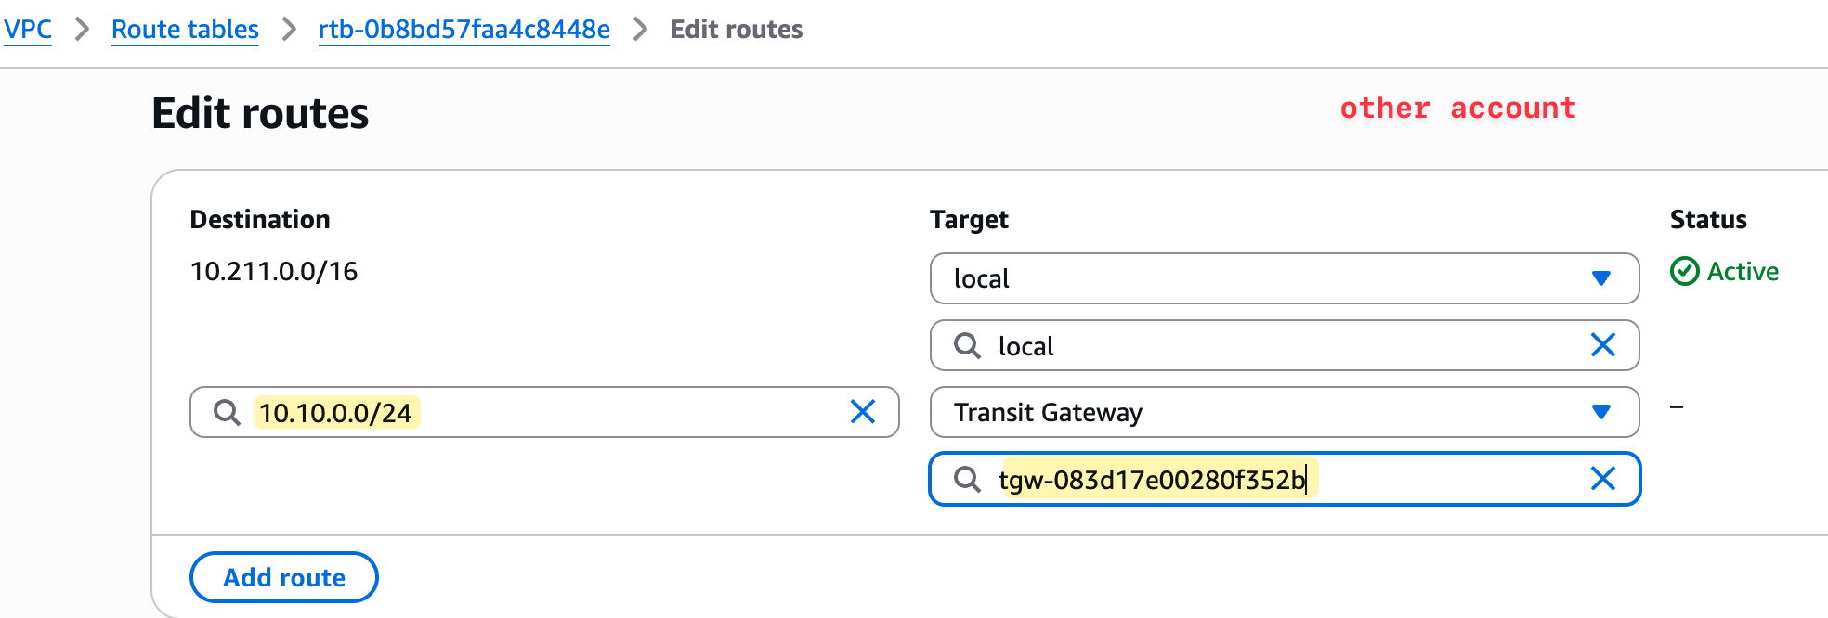Viewport: 1828px width, 618px height.
Task: Focus the local target search input
Action: pyautogui.click(x=1285, y=345)
